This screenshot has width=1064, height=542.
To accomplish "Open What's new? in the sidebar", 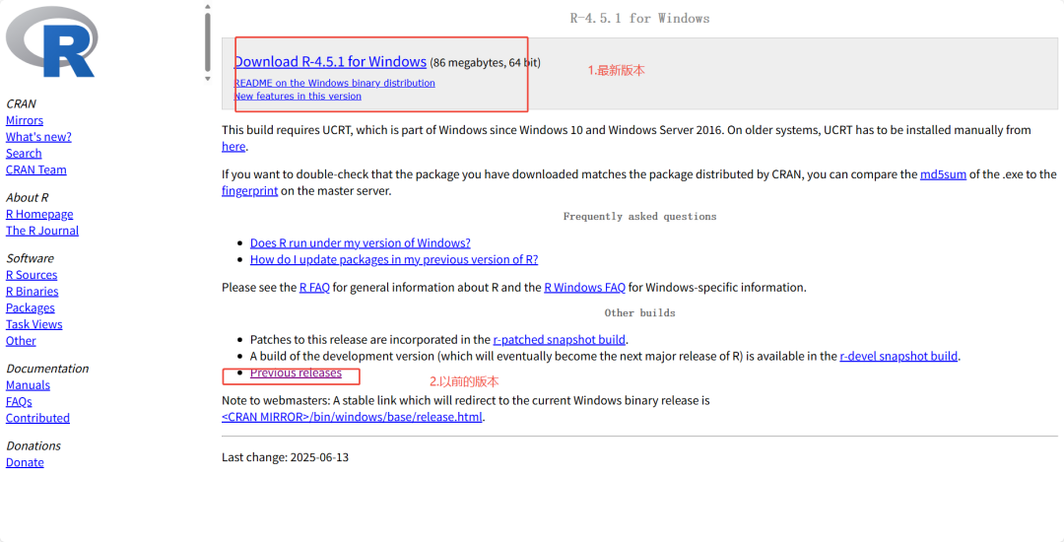I will click(38, 137).
